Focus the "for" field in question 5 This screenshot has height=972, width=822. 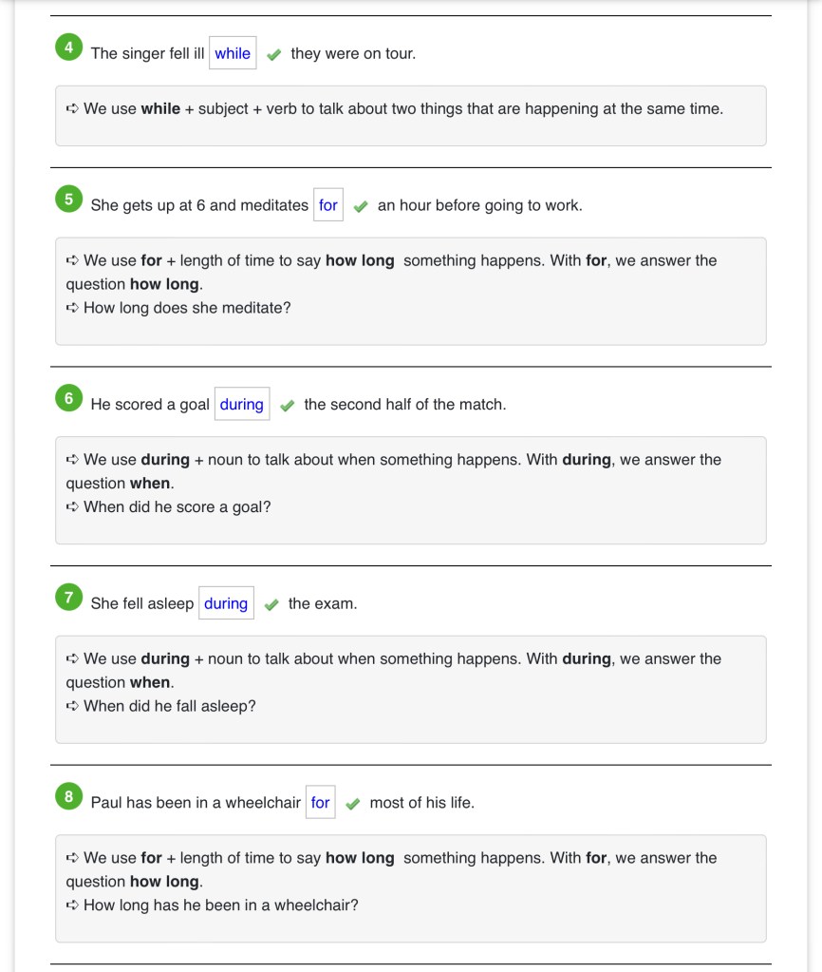328,205
